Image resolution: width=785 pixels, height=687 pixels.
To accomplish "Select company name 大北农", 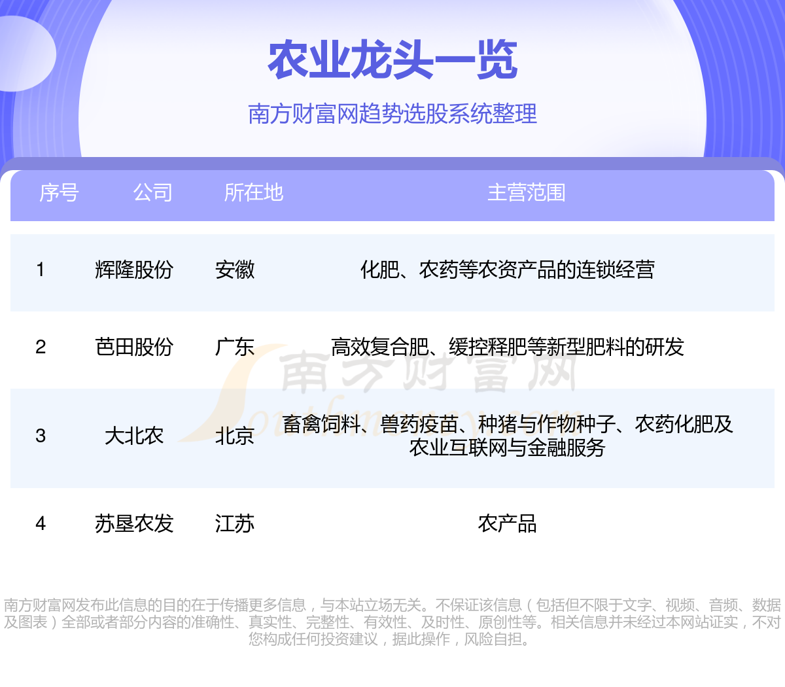I will tap(134, 436).
